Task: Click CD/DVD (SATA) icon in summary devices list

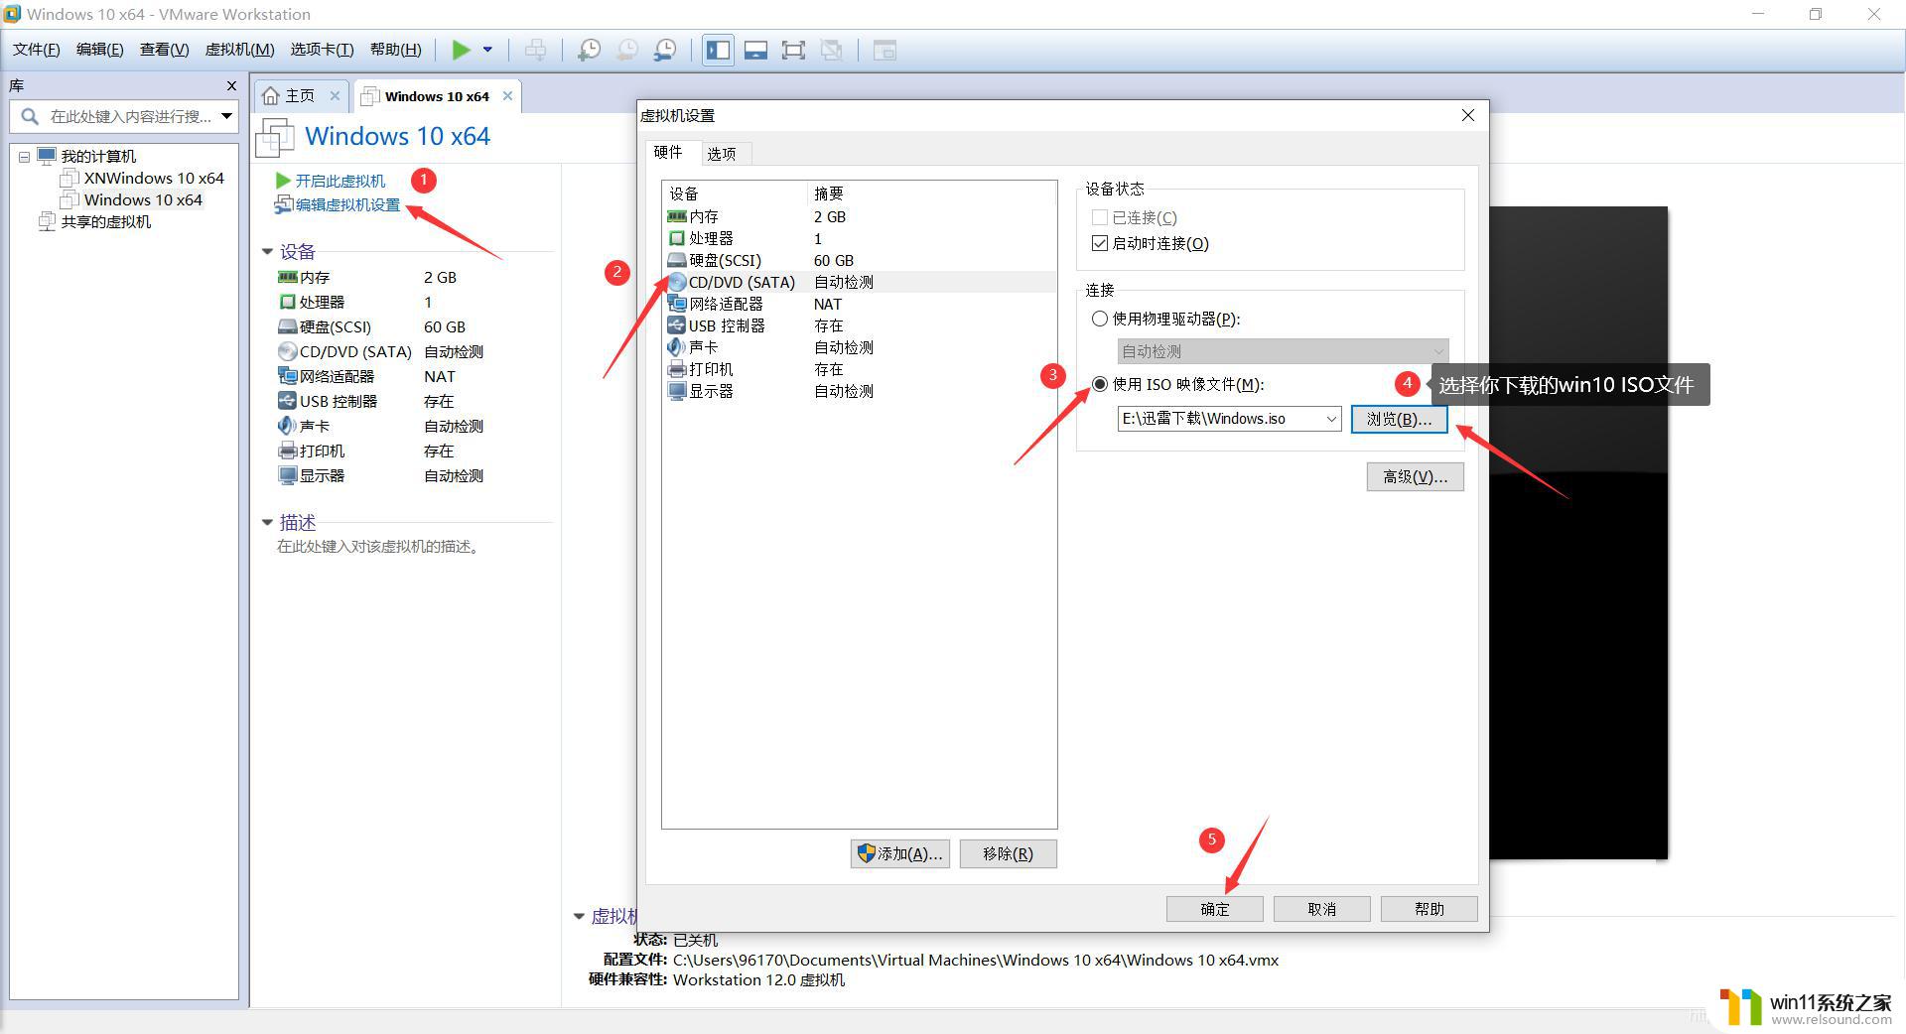Action: pos(287,351)
